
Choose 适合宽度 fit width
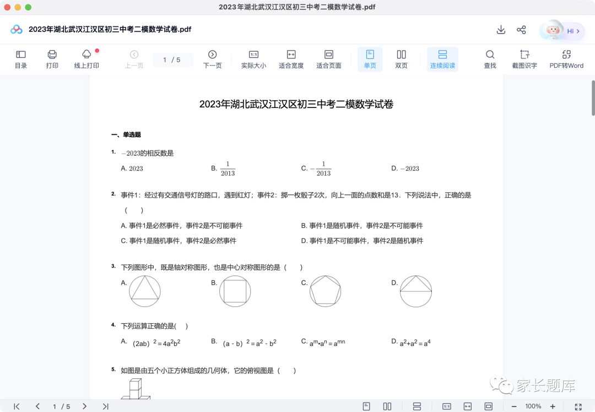pos(291,59)
